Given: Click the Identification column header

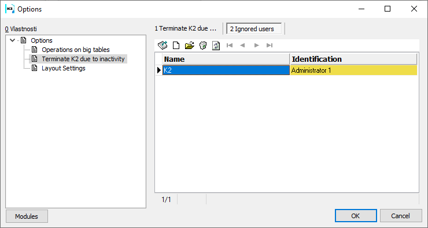Looking at the screenshot, I should tap(354, 59).
